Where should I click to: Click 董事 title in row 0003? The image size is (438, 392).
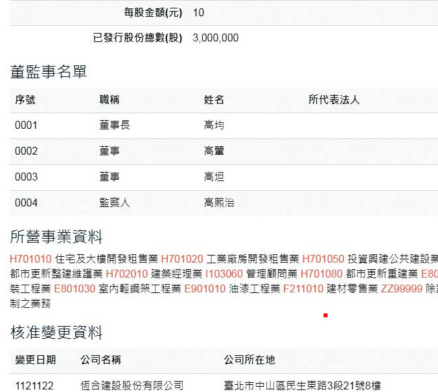tap(109, 177)
